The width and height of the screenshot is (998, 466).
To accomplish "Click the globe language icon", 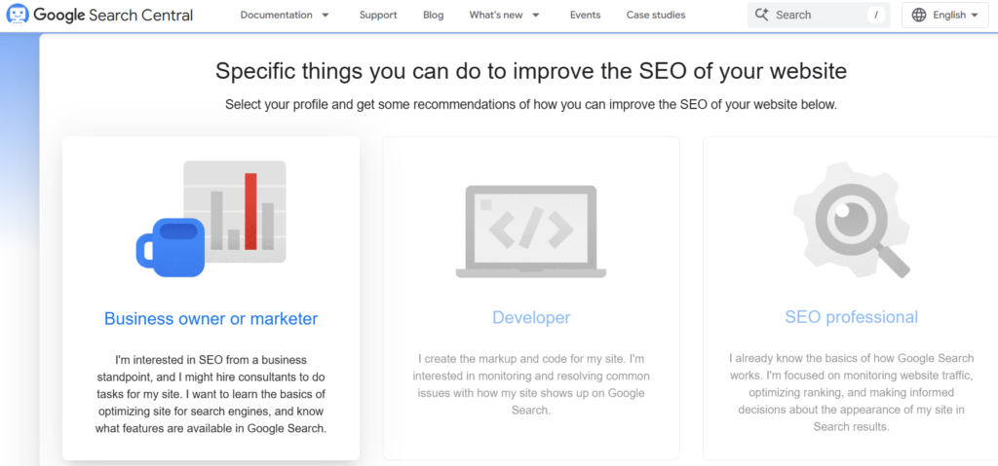I will pos(919,15).
